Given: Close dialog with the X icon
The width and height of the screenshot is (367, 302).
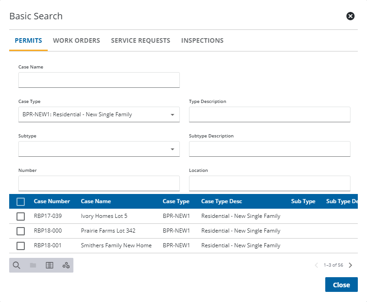Looking at the screenshot, I should 350,17.
